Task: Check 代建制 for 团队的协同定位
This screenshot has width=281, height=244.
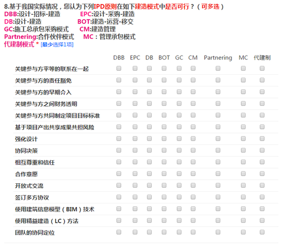Action: [262, 232]
